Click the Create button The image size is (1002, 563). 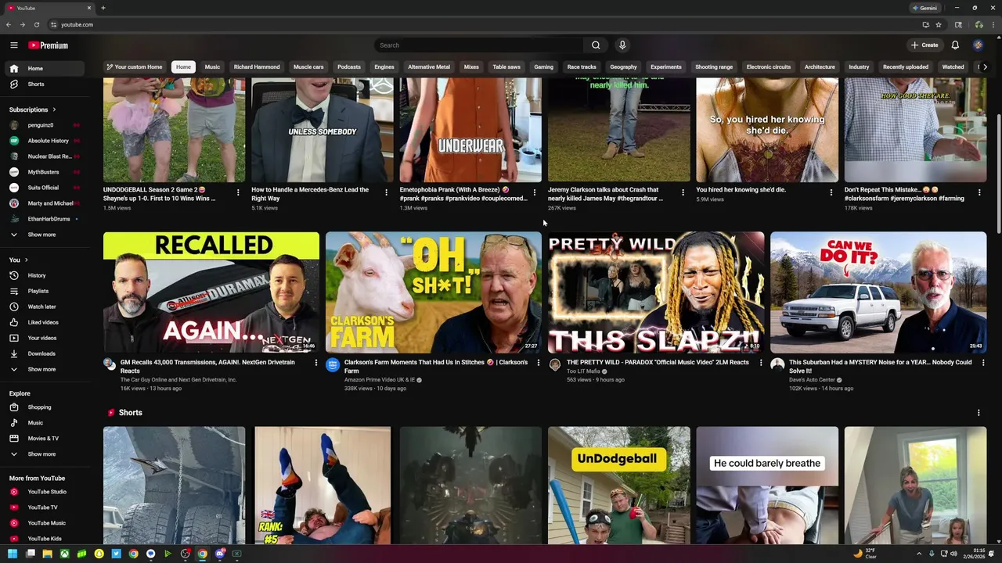(925, 45)
